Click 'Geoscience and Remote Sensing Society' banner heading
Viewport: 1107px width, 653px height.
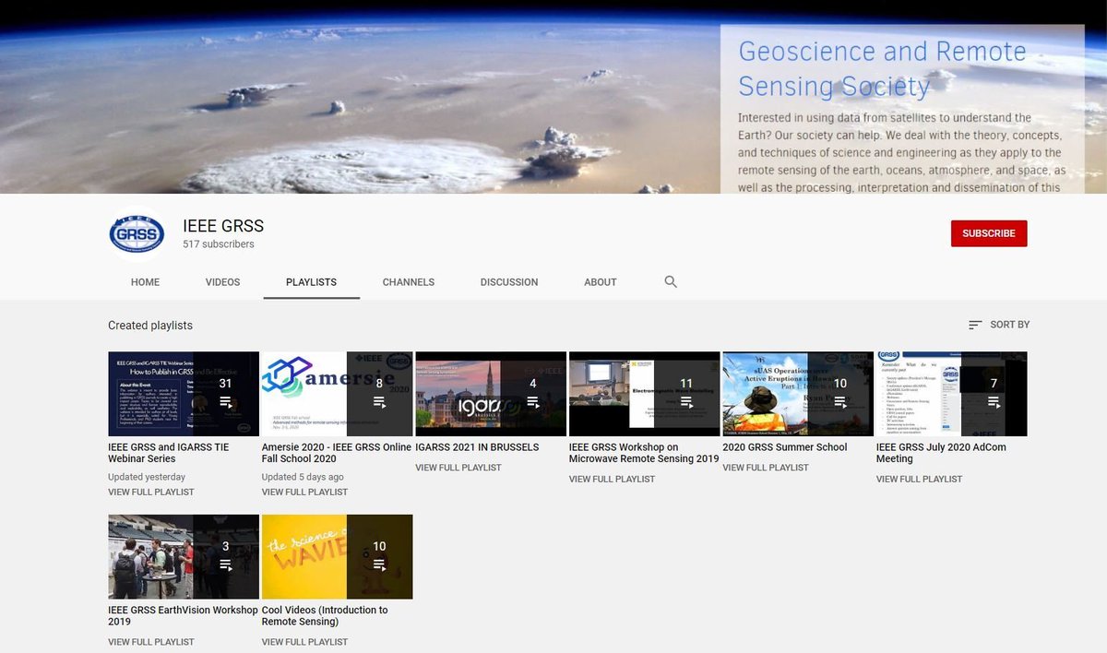coord(883,68)
